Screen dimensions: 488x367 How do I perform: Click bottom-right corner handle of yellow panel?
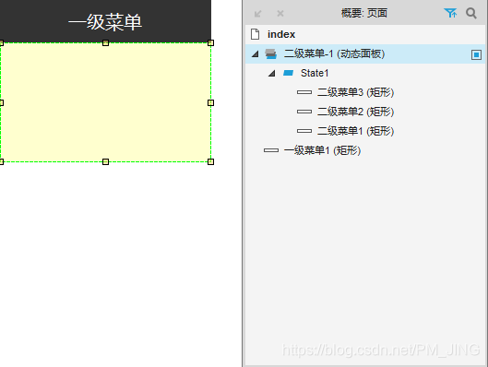(210, 161)
